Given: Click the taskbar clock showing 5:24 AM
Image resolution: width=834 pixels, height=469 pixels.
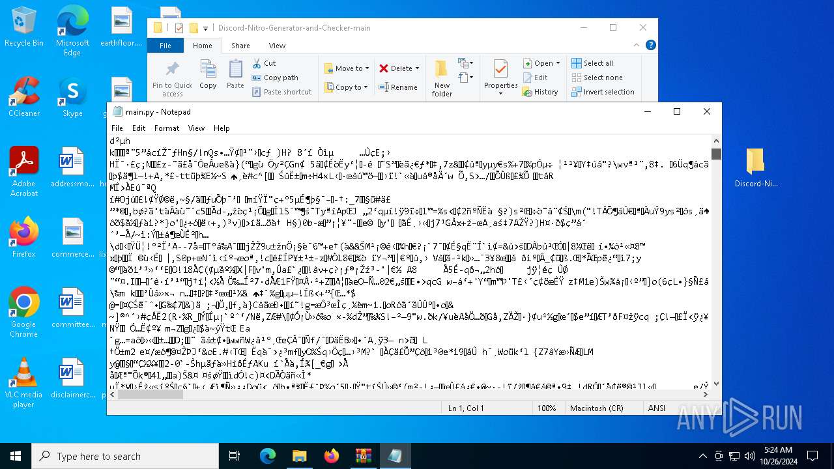Looking at the screenshot, I should pyautogui.click(x=777, y=456).
